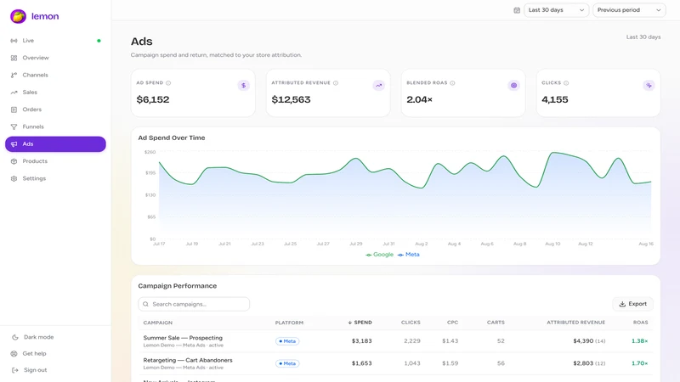Image resolution: width=680 pixels, height=382 pixels.
Task: Select the Settings sidebar item
Action: point(55,178)
